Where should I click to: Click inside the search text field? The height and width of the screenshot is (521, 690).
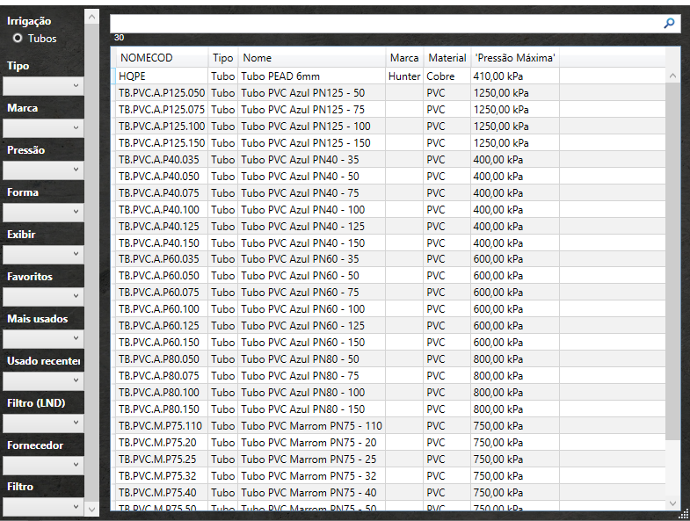pyautogui.click(x=385, y=24)
